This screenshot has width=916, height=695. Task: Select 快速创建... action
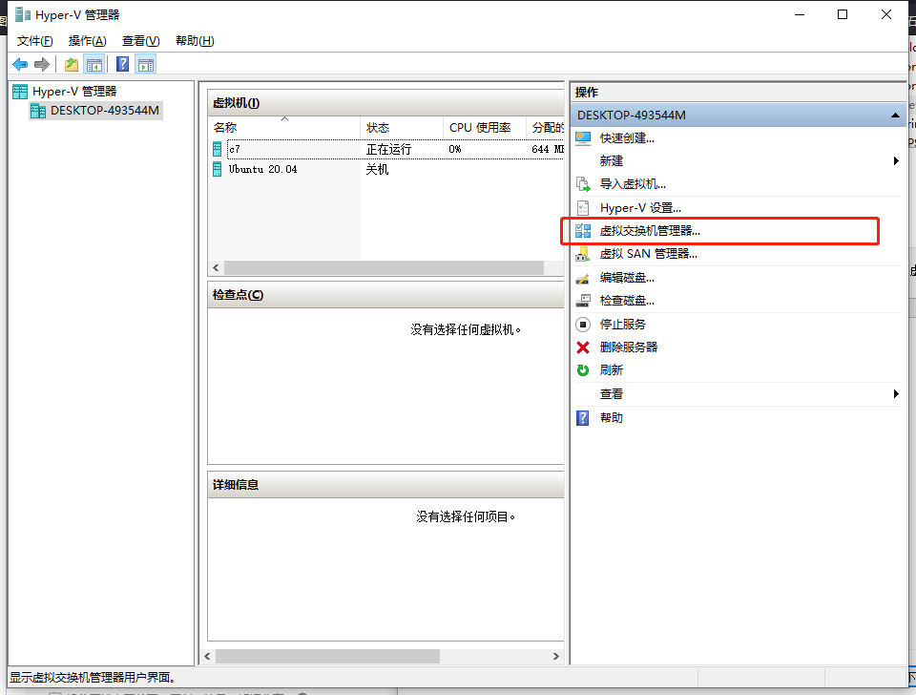[x=627, y=138]
